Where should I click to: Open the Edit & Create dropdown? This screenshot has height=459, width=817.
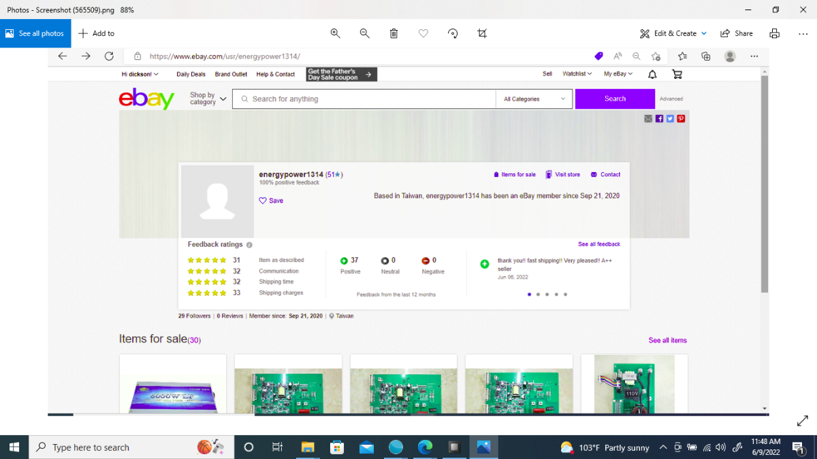673,33
